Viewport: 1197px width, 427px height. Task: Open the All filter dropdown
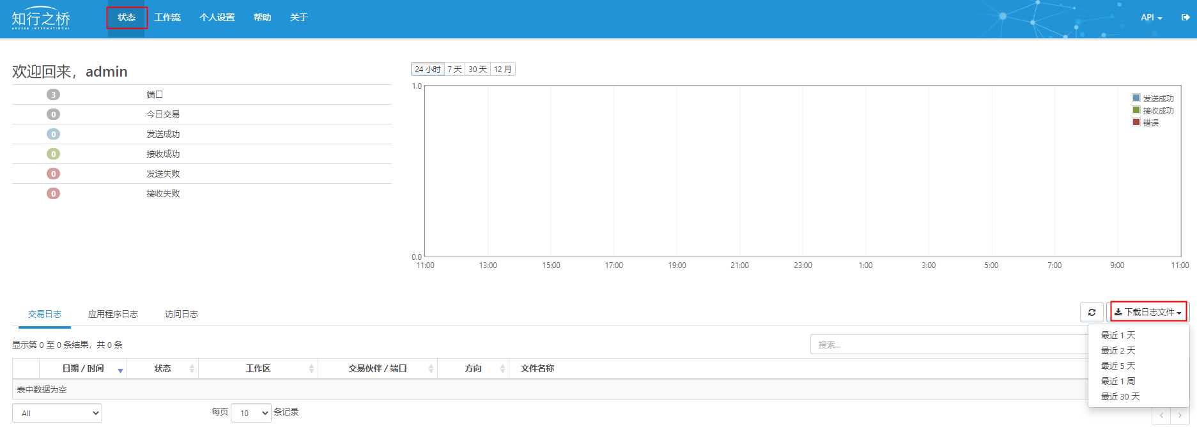point(57,413)
